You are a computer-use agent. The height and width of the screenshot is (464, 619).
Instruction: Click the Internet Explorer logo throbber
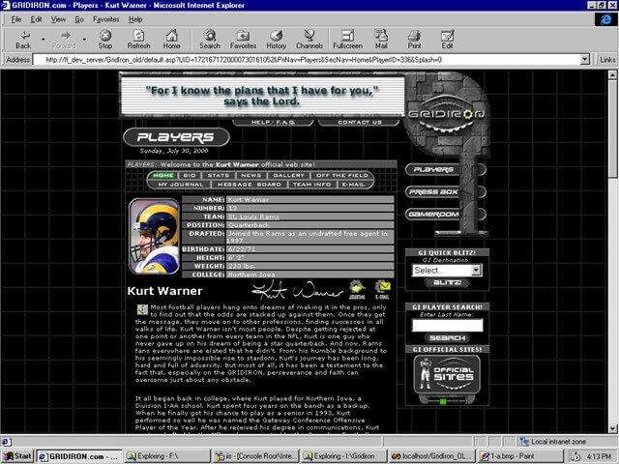point(606,19)
